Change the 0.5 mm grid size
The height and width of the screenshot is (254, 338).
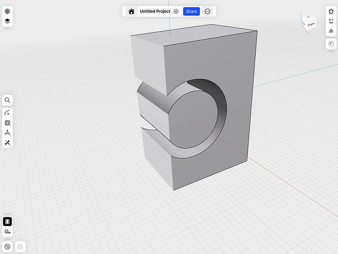tap(331, 21)
